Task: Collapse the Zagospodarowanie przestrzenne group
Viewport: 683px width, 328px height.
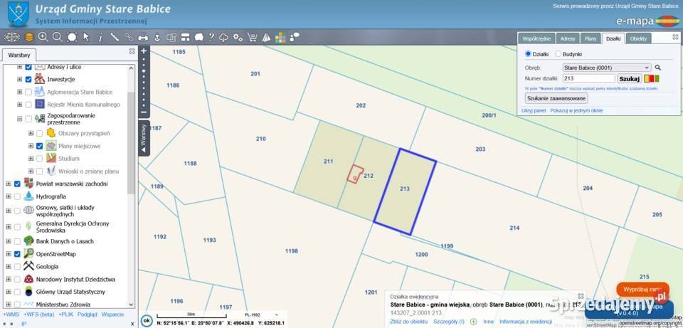Action: pyautogui.click(x=20, y=119)
